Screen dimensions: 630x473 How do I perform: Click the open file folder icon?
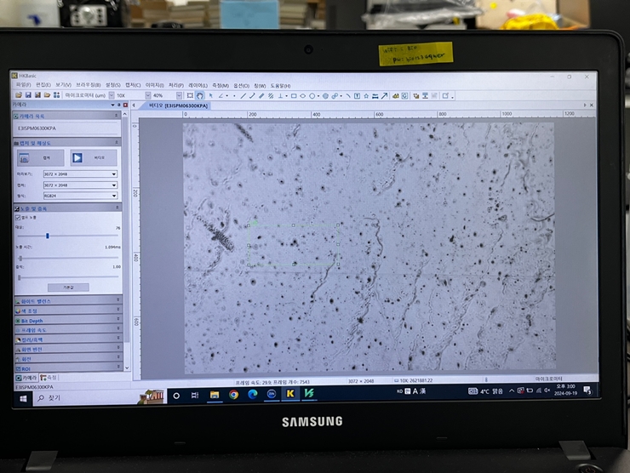[x=19, y=95]
